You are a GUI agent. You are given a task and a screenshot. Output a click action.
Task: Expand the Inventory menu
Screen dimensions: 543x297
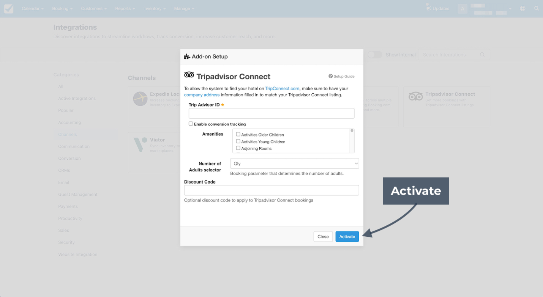154,8
